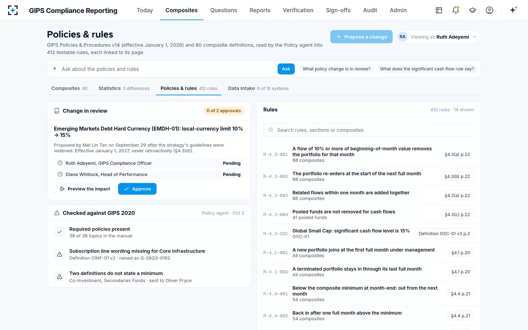Image resolution: width=528 pixels, height=330 pixels.
Task: Open the Two definitions do not state a minimum item
Action: tap(149, 276)
